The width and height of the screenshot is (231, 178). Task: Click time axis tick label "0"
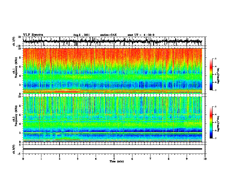click(23, 159)
